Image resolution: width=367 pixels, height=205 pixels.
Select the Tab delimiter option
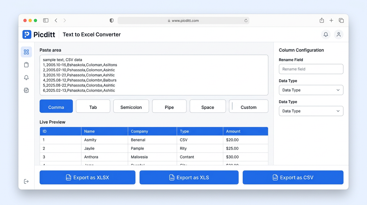93,106
